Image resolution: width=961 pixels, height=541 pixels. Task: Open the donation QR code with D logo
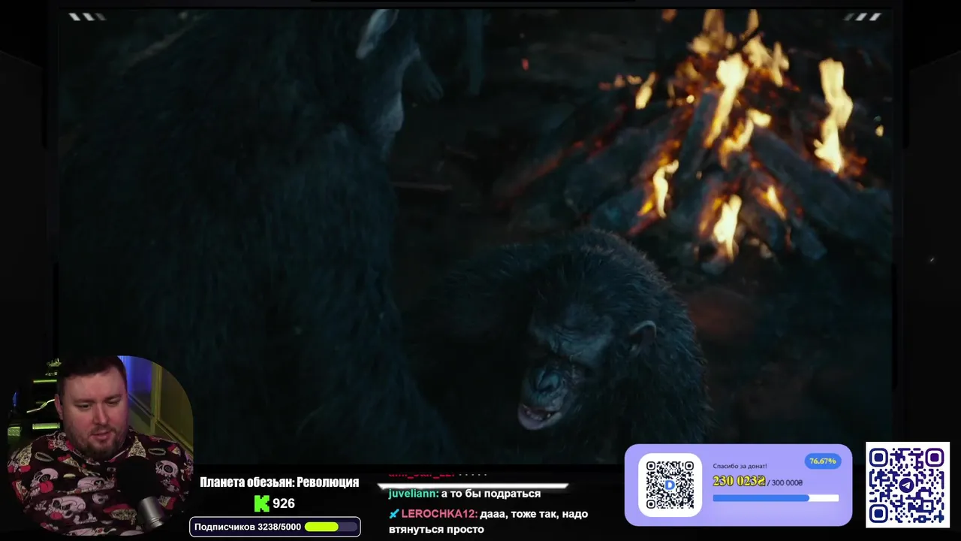point(670,485)
